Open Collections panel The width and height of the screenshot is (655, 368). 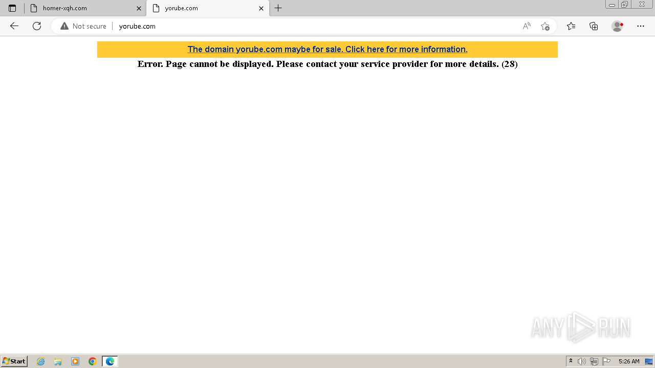click(594, 26)
